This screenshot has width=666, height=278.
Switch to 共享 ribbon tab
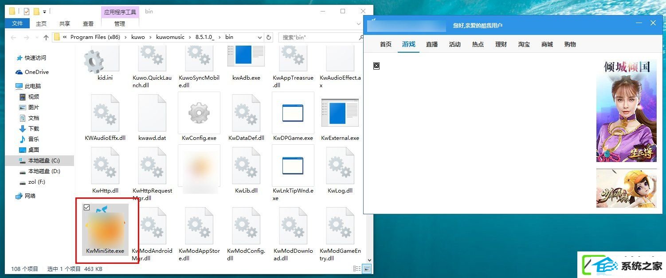[65, 23]
